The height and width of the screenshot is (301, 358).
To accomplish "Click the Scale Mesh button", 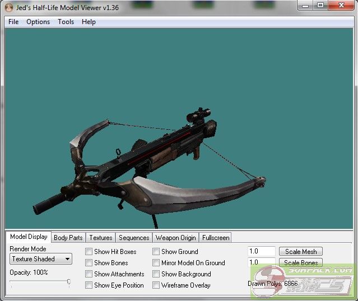I will tap(301, 252).
